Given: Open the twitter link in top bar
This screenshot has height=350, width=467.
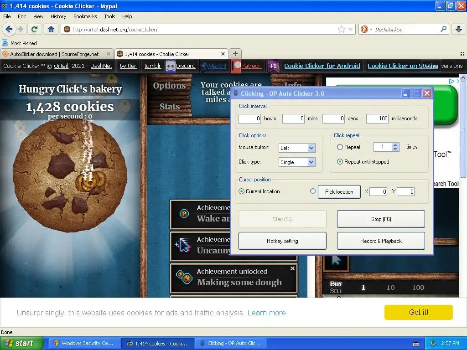Looking at the screenshot, I should 128,66.
